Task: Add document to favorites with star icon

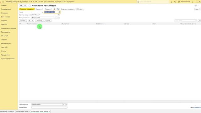Action: tap(30, 6)
